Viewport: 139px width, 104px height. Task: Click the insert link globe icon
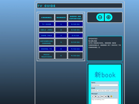108,96
